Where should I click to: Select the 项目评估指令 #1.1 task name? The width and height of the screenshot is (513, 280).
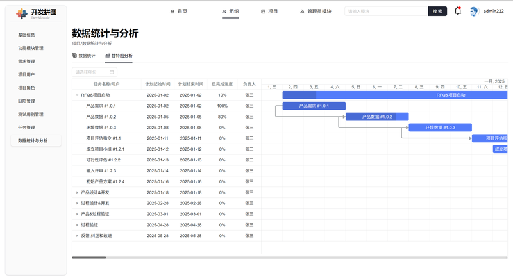point(103,138)
